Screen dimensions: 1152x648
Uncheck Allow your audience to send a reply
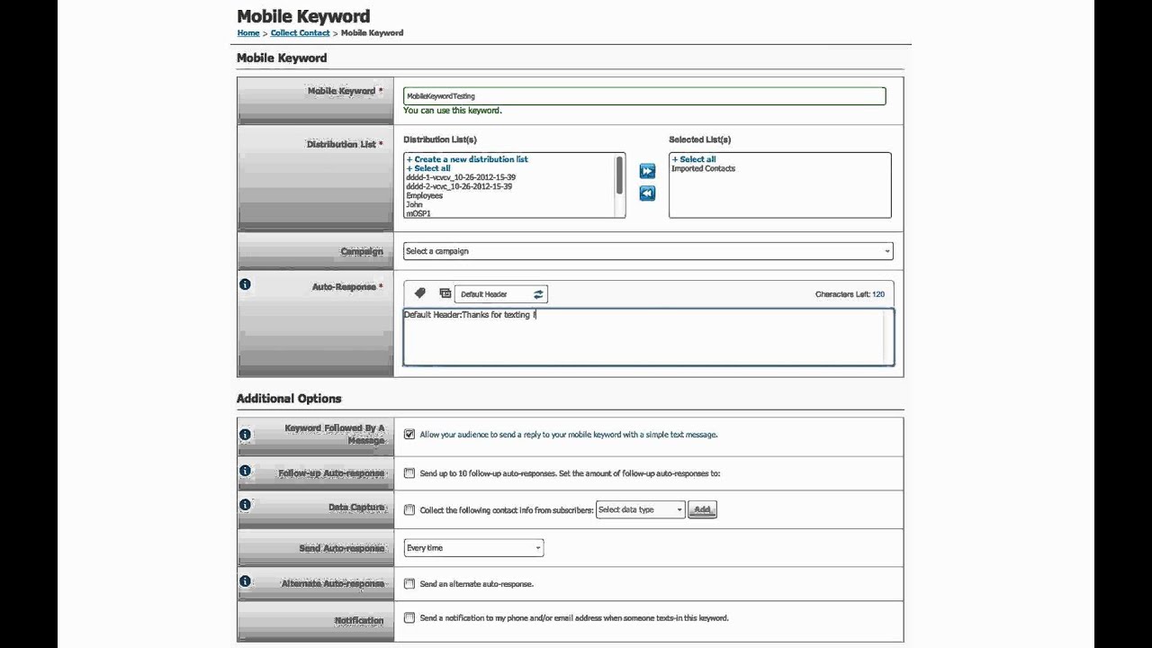pos(409,435)
